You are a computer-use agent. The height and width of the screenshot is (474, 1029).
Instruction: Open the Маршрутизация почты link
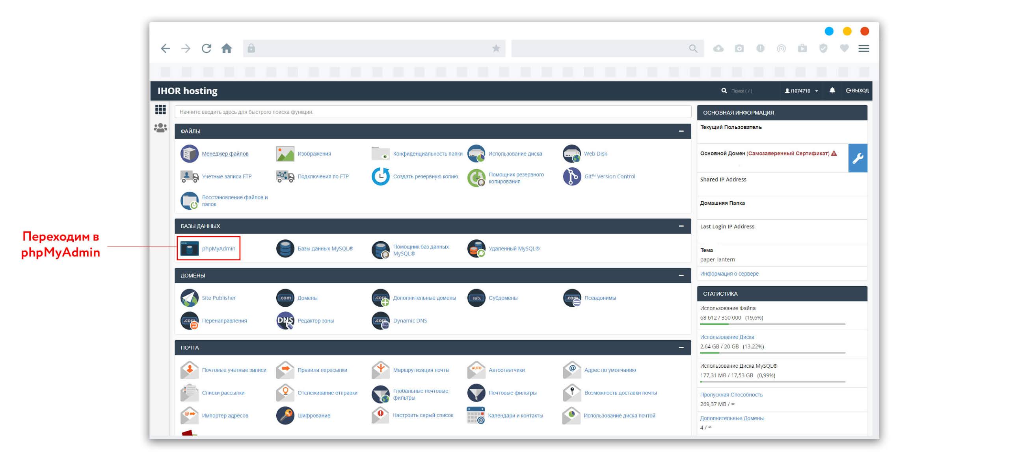(x=421, y=370)
